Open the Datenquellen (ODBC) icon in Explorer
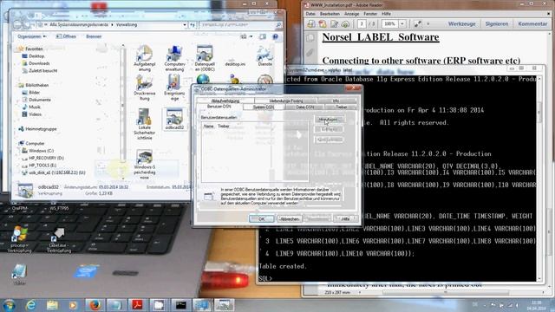Image resolution: width=555 pixels, height=312 pixels. click(x=205, y=58)
